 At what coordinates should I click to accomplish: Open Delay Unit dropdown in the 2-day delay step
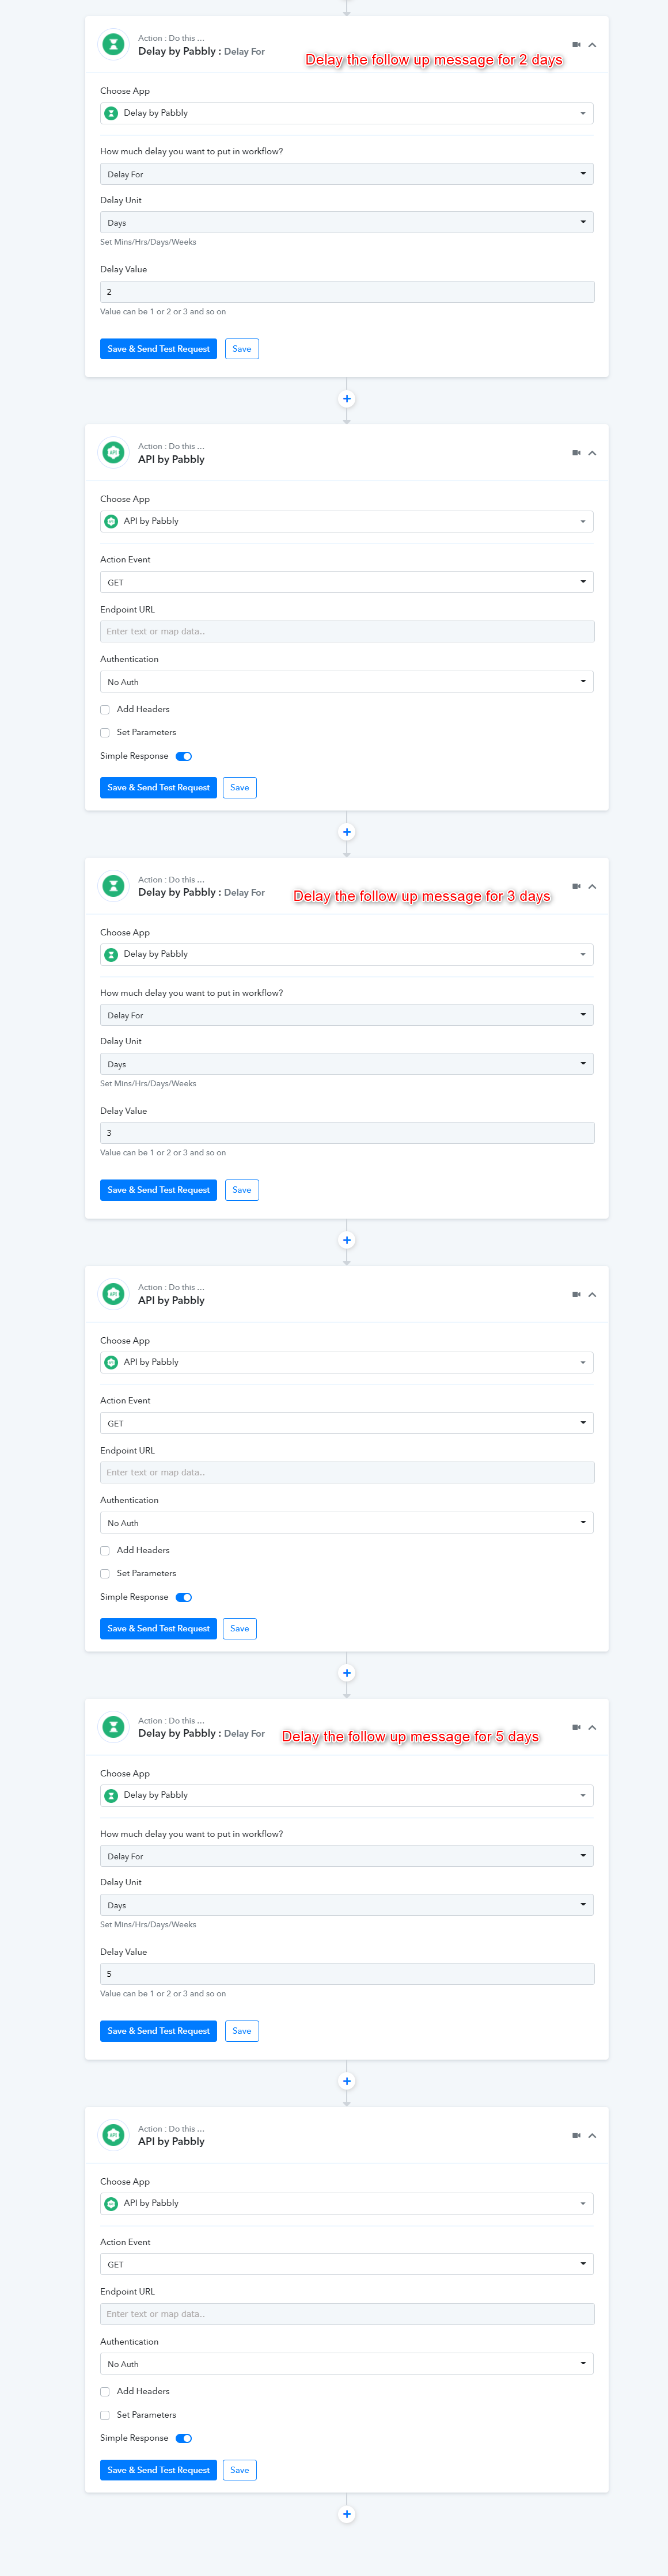click(x=347, y=223)
